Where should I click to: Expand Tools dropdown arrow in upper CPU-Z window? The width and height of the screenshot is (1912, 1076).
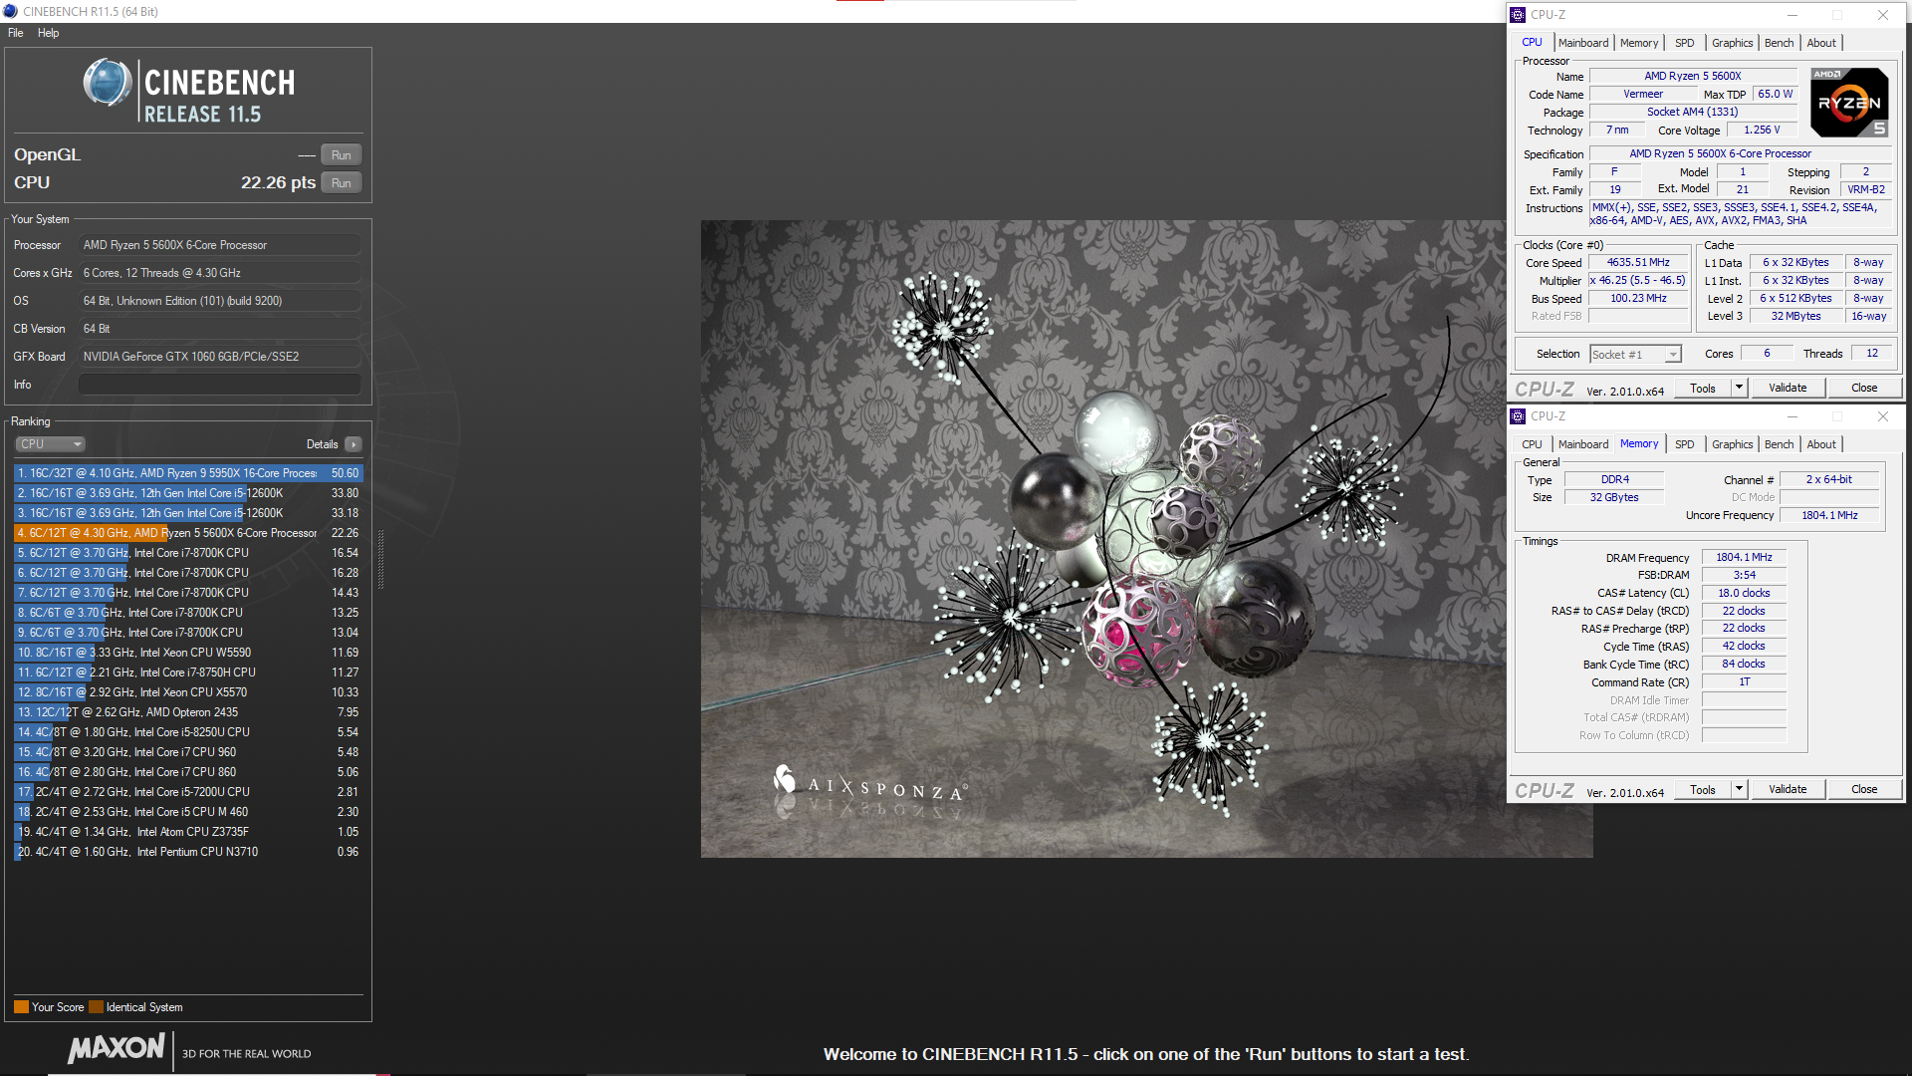click(x=1739, y=389)
